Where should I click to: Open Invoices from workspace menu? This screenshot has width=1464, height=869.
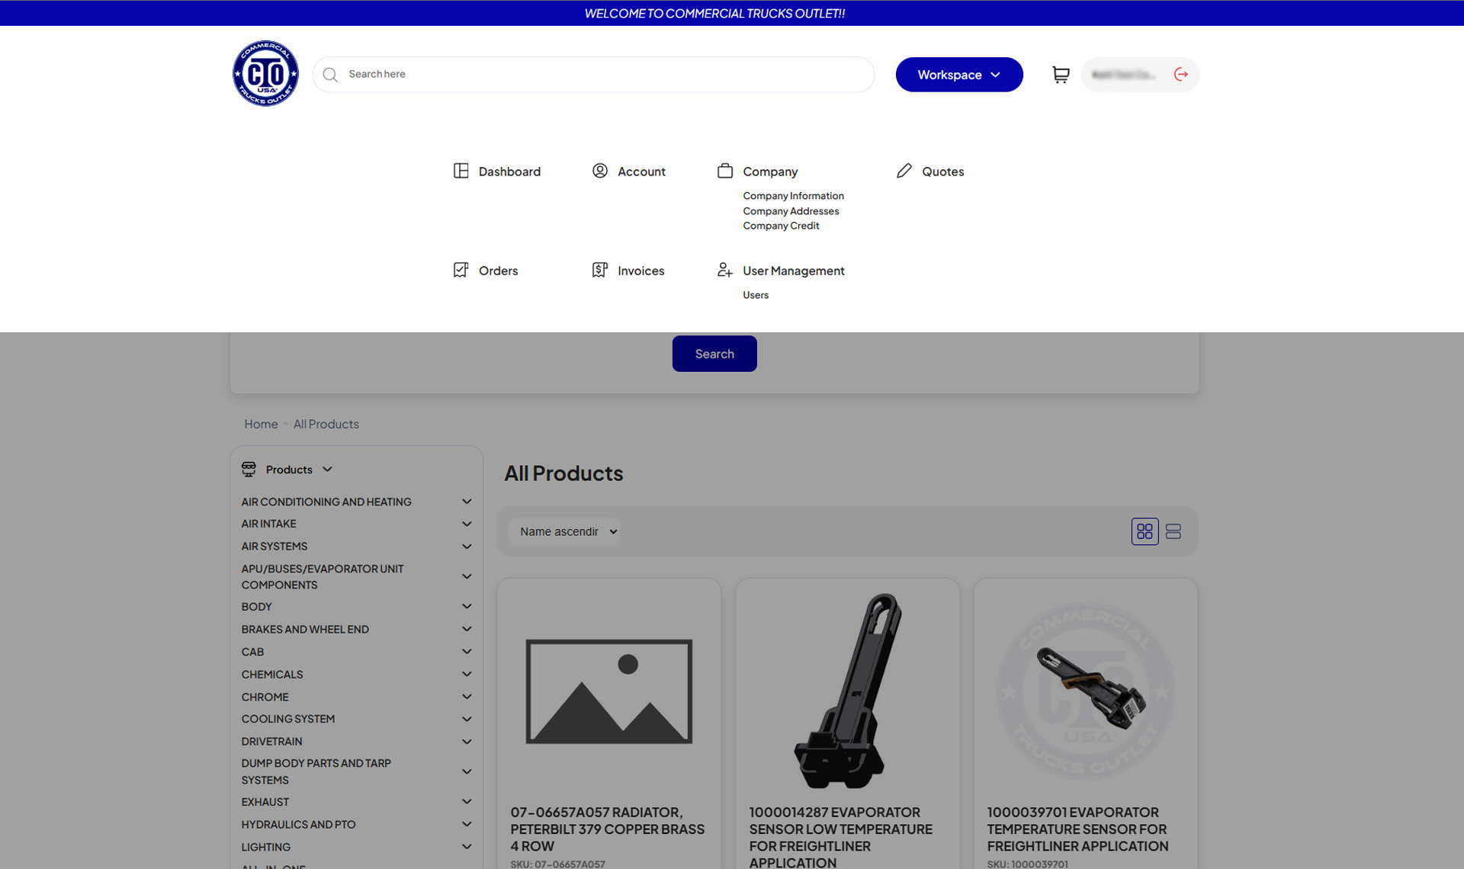640,271
